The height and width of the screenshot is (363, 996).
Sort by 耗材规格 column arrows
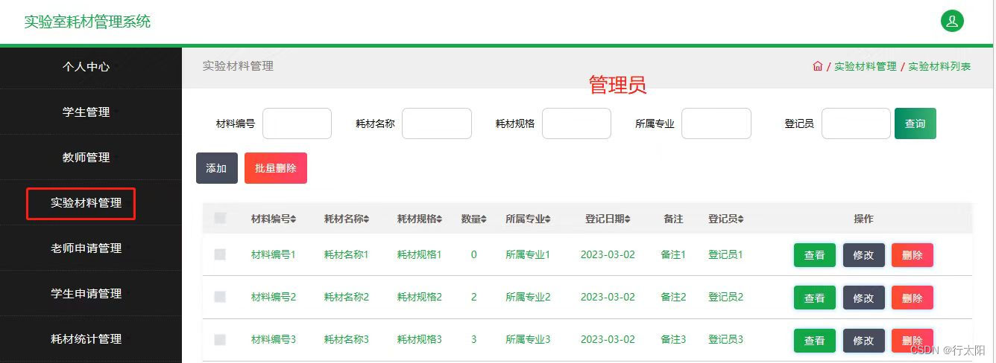pyautogui.click(x=439, y=219)
